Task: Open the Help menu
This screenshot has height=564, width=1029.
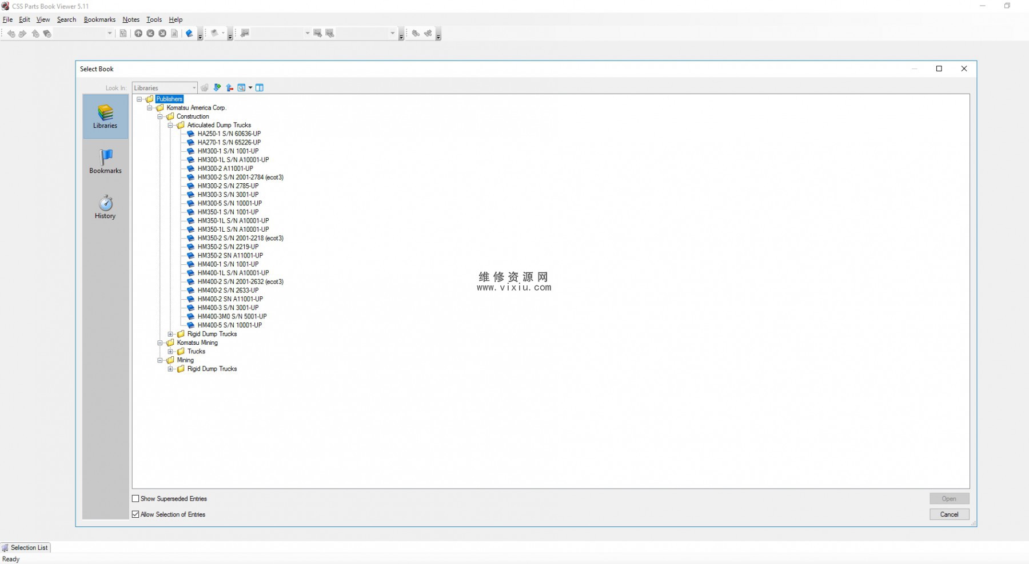Action: [176, 19]
